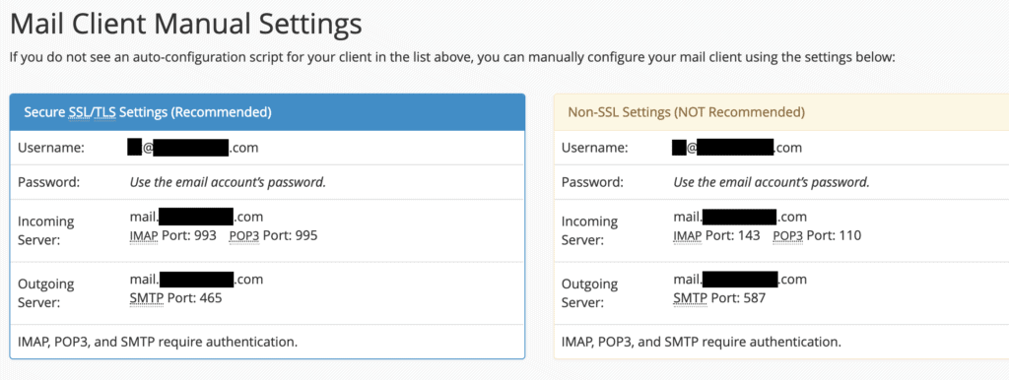Click the Password label in the Secure SSL/TLS panel
The image size is (1009, 380).
click(48, 182)
